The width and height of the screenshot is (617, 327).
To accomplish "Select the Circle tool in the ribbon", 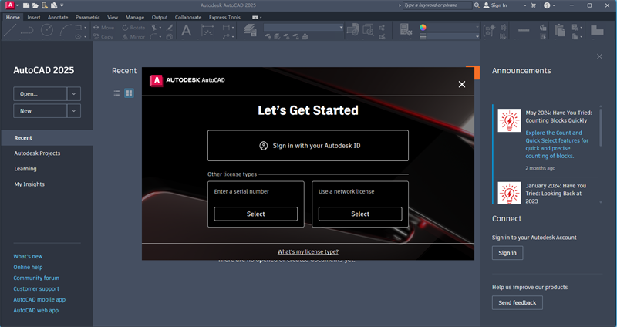I will (x=47, y=31).
